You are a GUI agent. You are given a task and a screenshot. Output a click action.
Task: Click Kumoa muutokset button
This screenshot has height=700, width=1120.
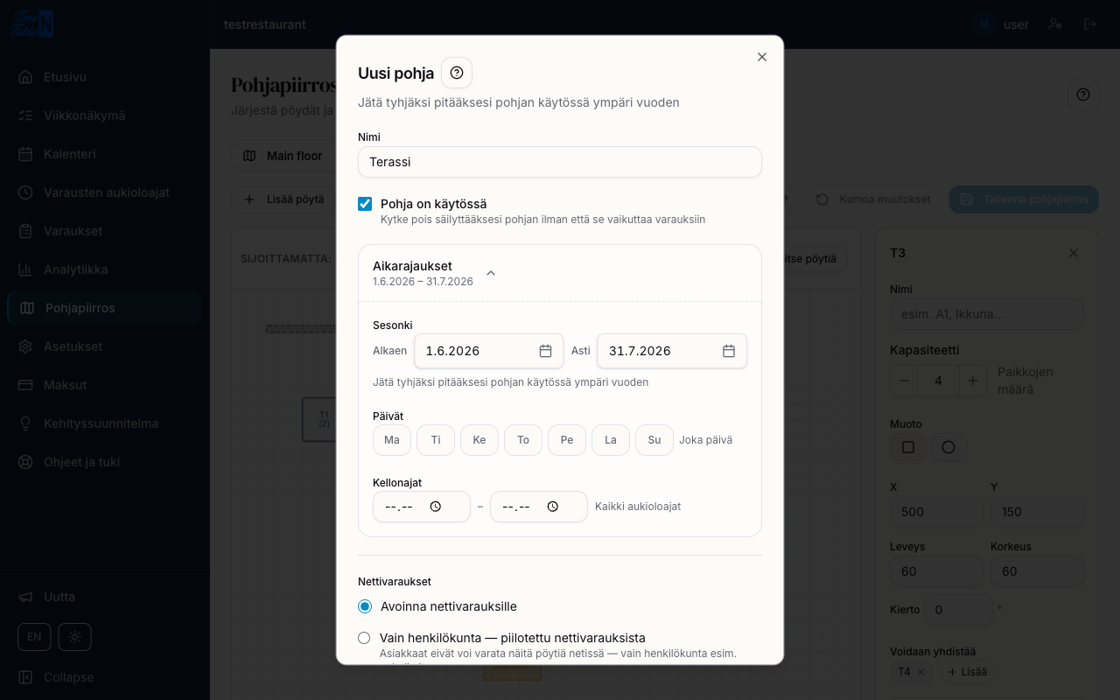point(873,199)
